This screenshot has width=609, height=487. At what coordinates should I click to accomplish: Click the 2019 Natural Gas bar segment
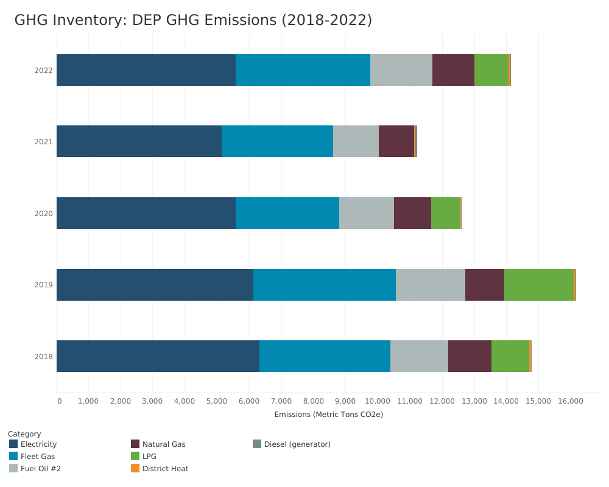[x=485, y=285]
